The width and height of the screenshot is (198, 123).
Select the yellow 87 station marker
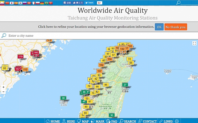click(x=90, y=101)
